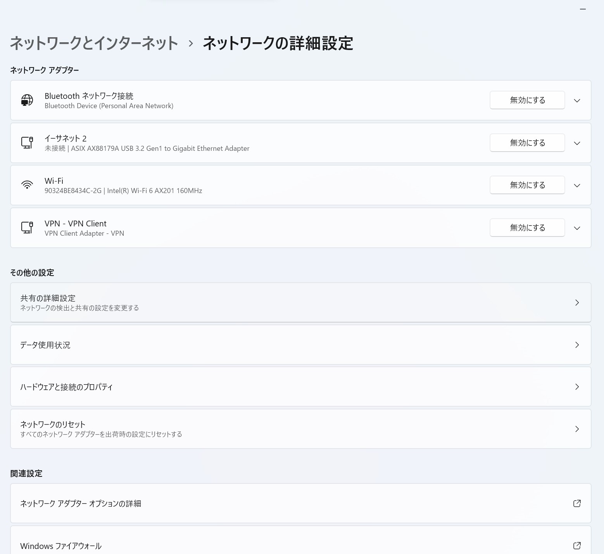The image size is (604, 554).
Task: Disable the Wi-Fi adapter with 無効にする
Action: [x=527, y=185]
